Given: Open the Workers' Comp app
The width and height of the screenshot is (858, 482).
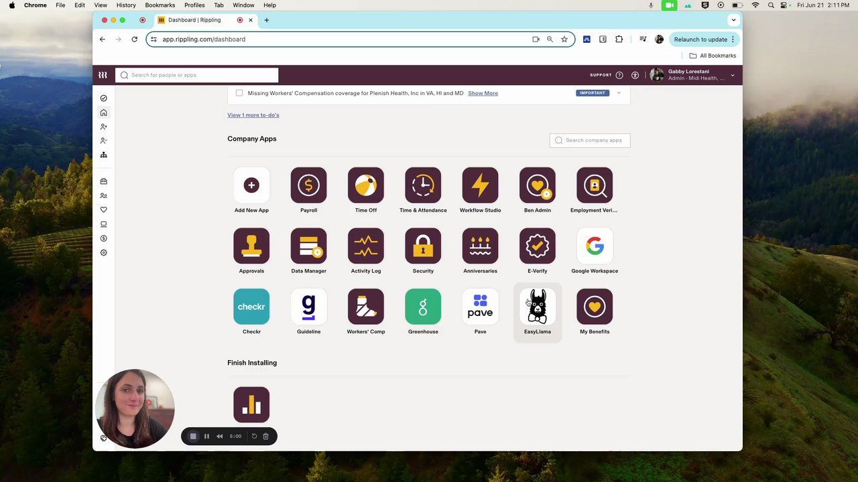Looking at the screenshot, I should [x=366, y=307].
